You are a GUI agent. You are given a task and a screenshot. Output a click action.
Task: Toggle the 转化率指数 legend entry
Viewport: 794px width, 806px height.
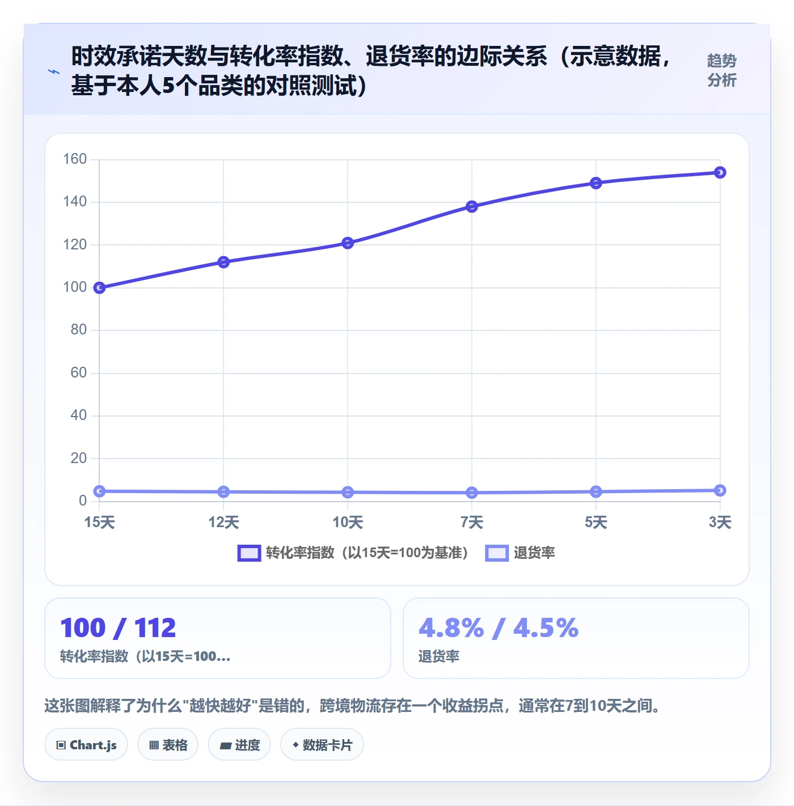pos(353,553)
